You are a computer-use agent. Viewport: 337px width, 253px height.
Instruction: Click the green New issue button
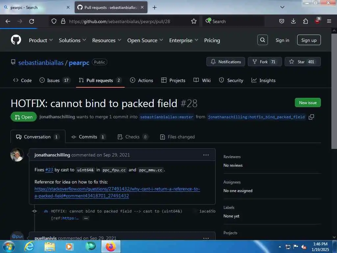[308, 102]
